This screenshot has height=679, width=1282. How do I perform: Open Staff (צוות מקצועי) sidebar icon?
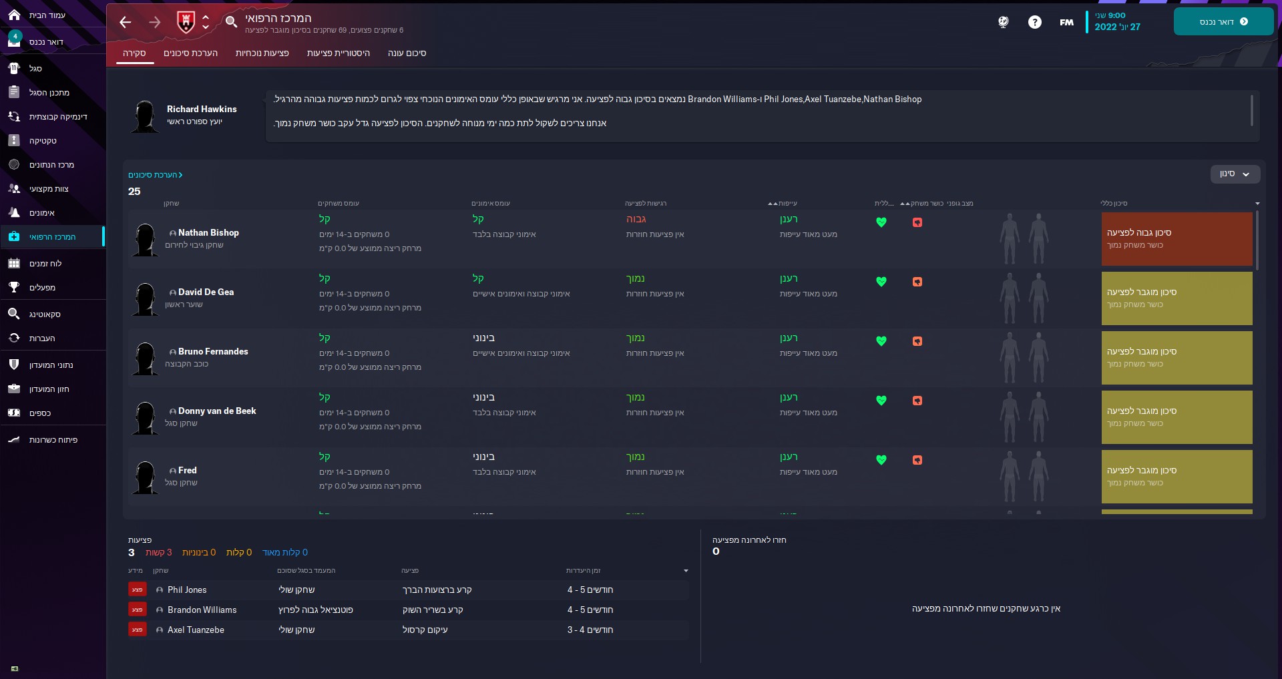[14, 188]
